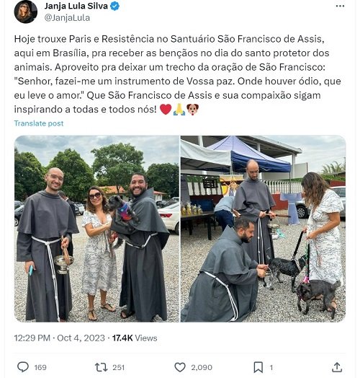360x378 pixels.
Task: Open the reply comment icon
Action: (23, 367)
